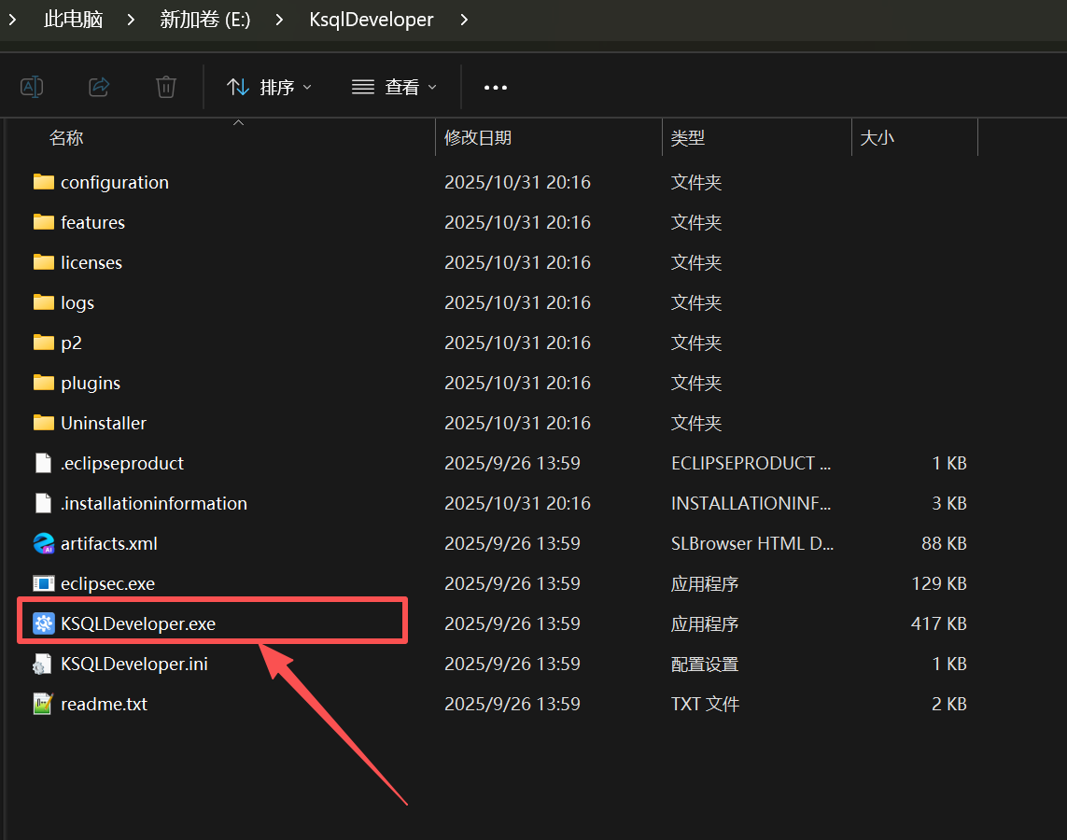Select the plugins folder
1067x840 pixels.
[91, 383]
